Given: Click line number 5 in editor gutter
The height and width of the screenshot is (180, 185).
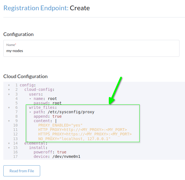Looking at the screenshot, I should [x=16, y=103].
